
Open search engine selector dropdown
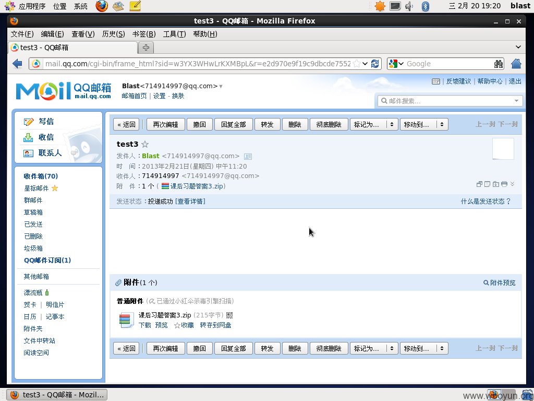coord(401,64)
